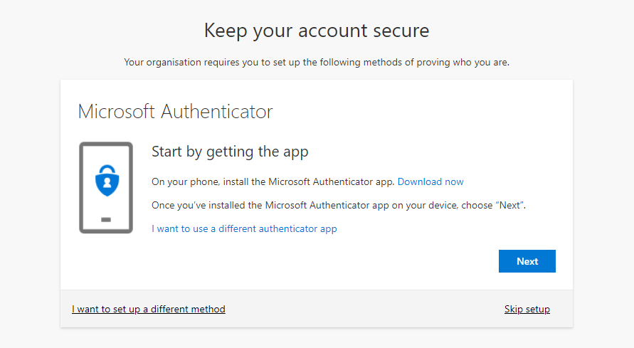Screen dimensions: 634x348
Task: Click the 'Once you've installed' instruction text
Action: 339,206
